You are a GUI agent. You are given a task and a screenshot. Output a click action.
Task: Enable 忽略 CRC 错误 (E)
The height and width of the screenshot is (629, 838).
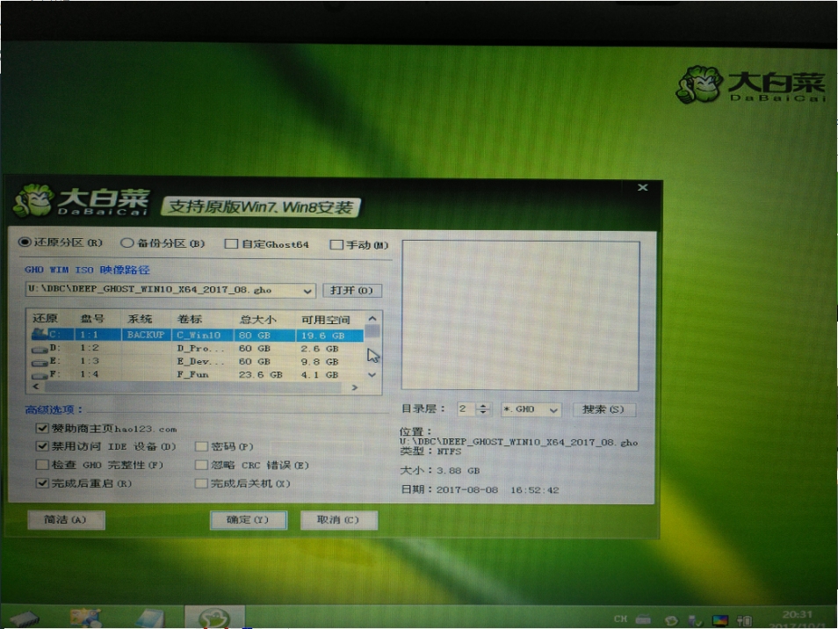(201, 465)
